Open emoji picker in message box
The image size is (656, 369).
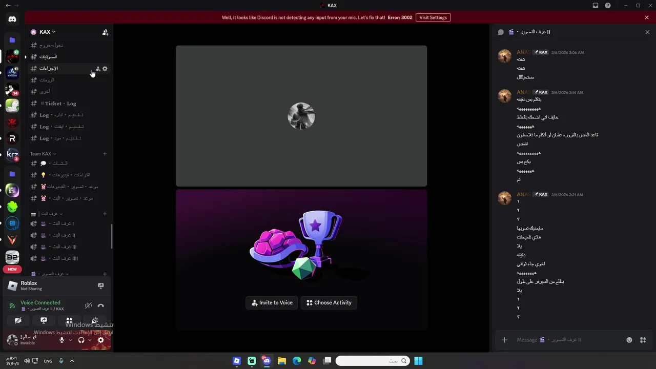(x=629, y=340)
